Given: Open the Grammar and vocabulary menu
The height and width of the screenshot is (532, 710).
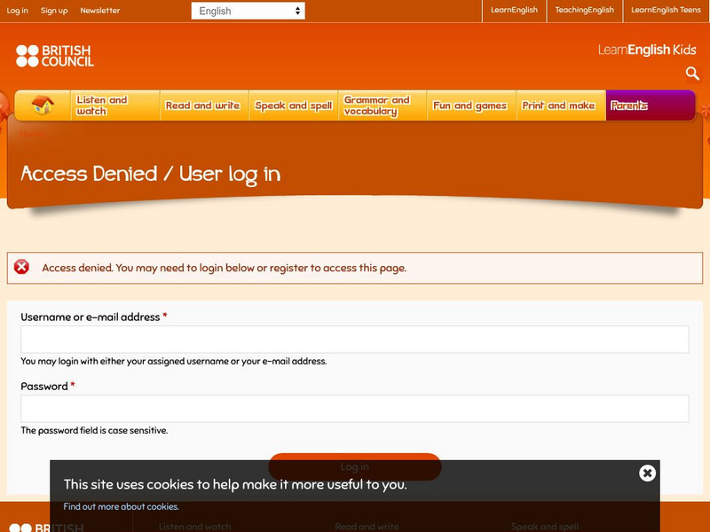Looking at the screenshot, I should pyautogui.click(x=383, y=106).
